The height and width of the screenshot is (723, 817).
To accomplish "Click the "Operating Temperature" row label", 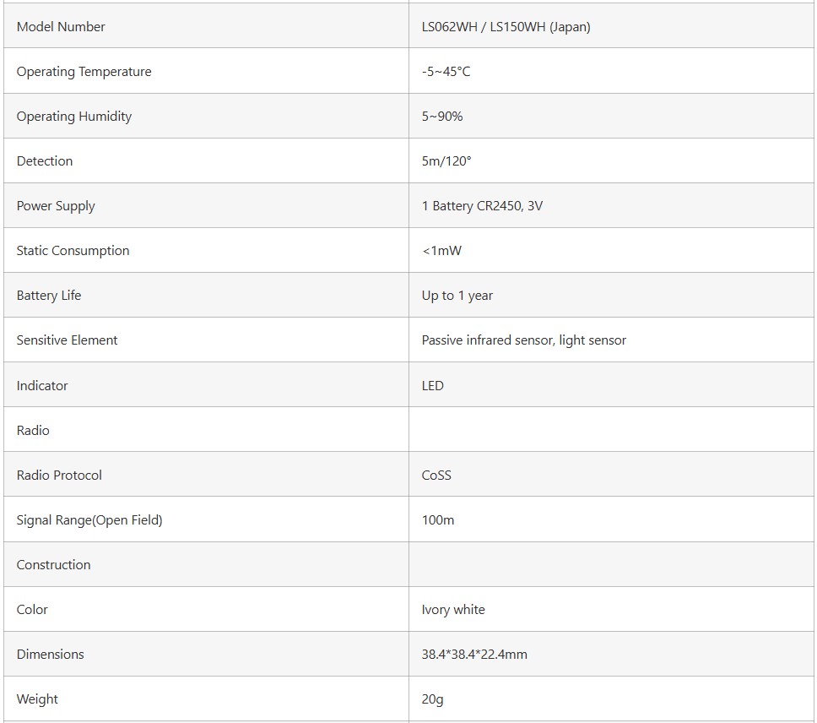I will [x=84, y=72].
